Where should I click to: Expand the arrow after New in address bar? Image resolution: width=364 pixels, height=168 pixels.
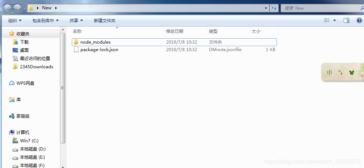click(56, 8)
